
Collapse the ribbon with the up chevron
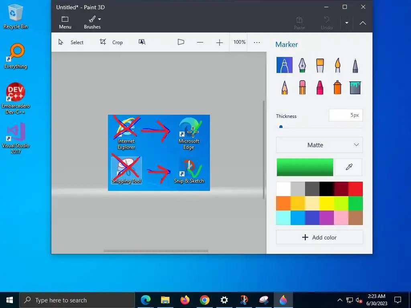click(363, 23)
